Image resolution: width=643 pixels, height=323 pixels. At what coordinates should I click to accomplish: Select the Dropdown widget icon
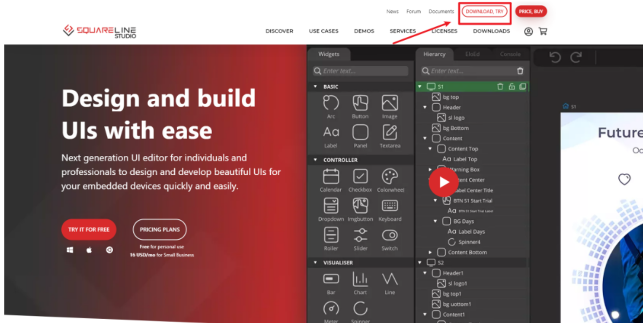click(331, 206)
